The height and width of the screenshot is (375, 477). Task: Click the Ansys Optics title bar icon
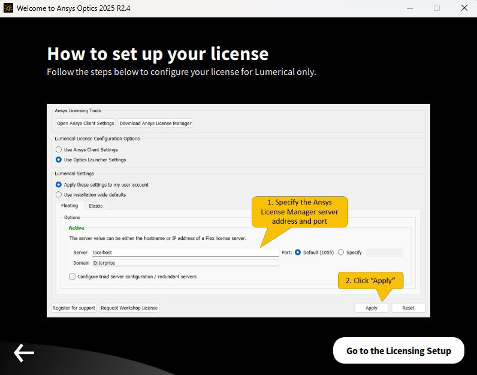[x=8, y=8]
